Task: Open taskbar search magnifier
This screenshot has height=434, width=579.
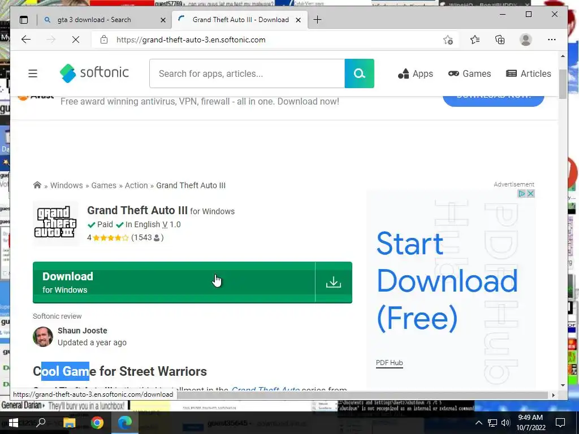Action: [41, 423]
